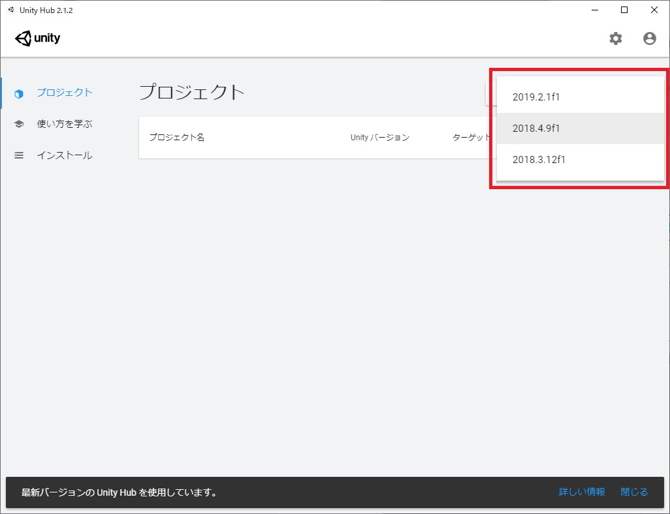Open the account profile icon
The height and width of the screenshot is (514, 670).
coord(650,38)
